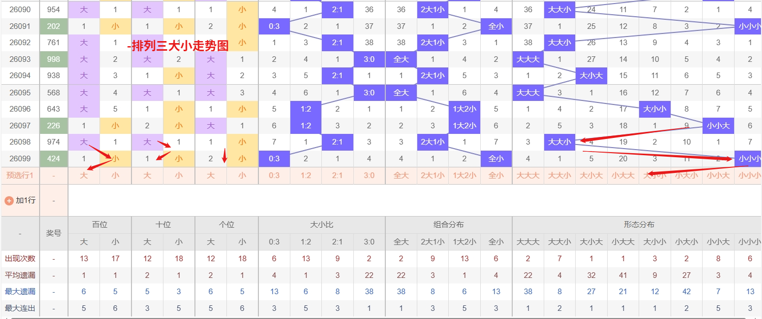This screenshot has width=762, height=319.
Task: Click the 加1行 add-row label
Action: click(x=25, y=200)
